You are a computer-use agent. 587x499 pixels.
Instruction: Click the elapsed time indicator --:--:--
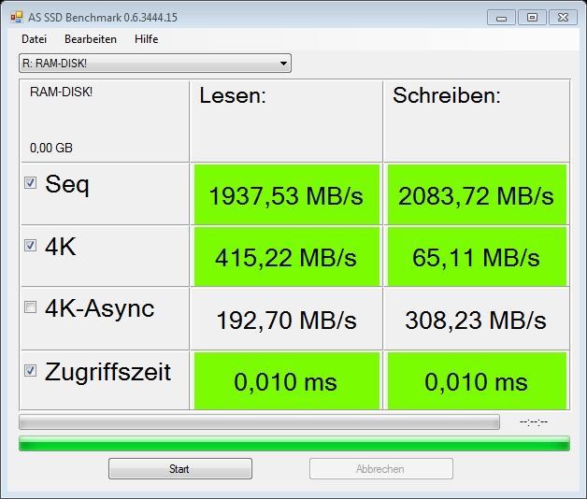[x=534, y=422]
